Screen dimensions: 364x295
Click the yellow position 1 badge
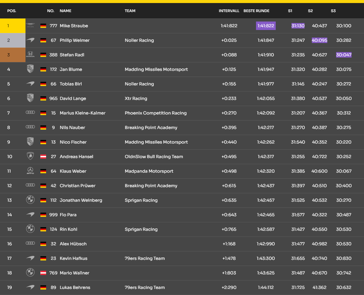click(12, 26)
